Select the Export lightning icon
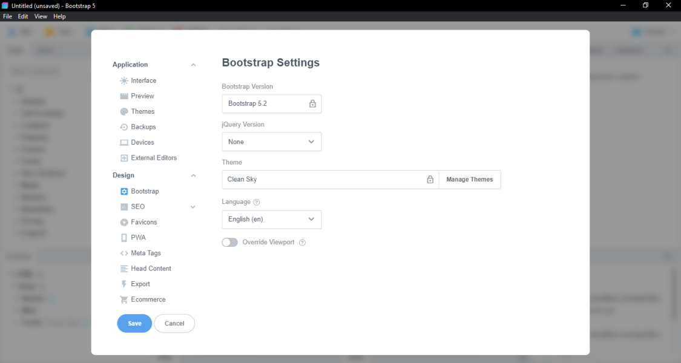 (x=123, y=284)
